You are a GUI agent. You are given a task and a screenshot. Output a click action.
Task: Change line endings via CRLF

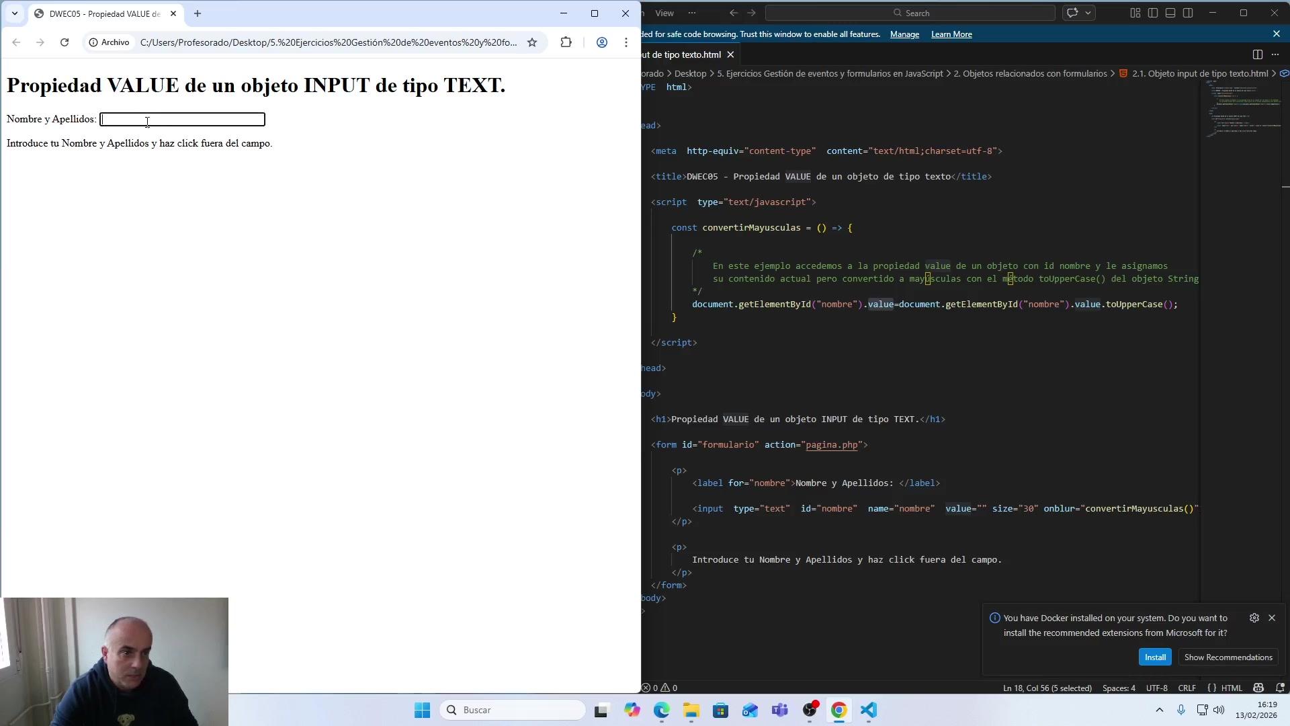[1187, 688]
